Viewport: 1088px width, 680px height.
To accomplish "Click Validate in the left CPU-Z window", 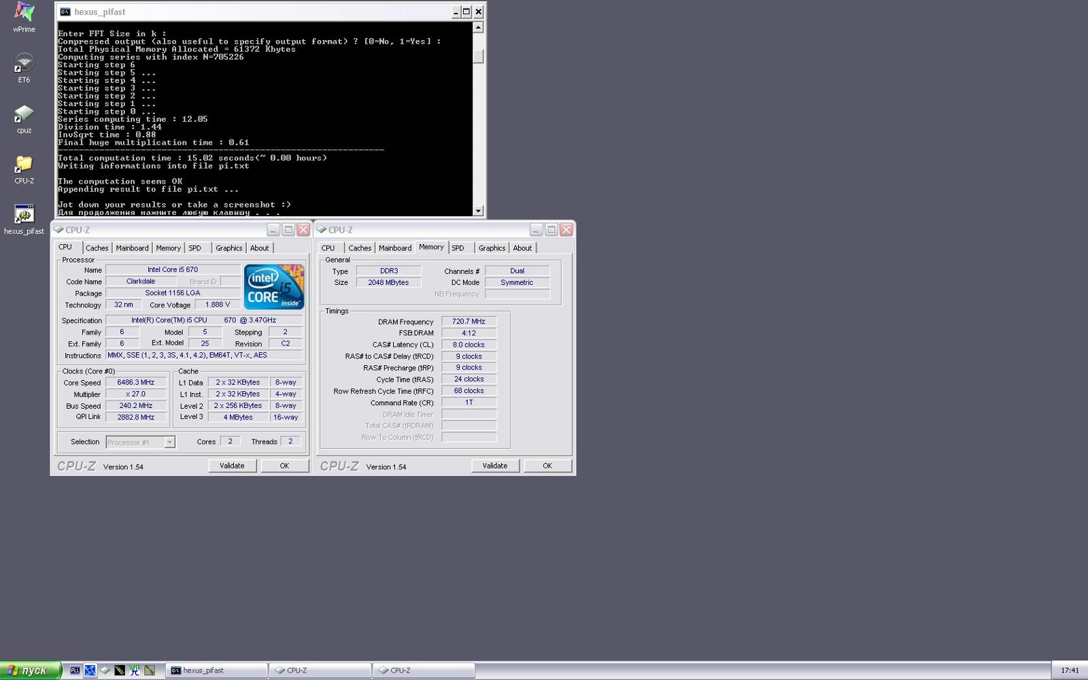I will (x=232, y=466).
